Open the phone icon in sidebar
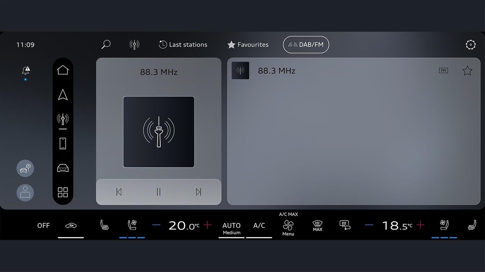485x272 pixels. 63,143
